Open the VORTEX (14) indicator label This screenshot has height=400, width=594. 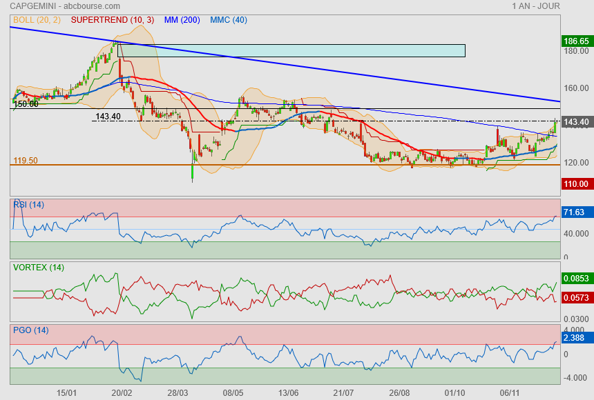coord(39,268)
